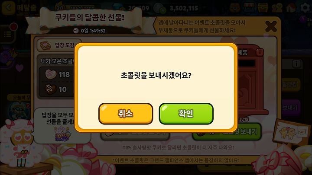Confirm sending chocolate with 확인 button
The image size is (312, 175).
pos(186,114)
